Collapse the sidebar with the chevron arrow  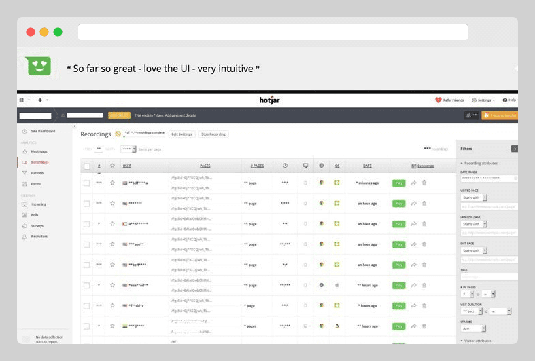point(75,126)
